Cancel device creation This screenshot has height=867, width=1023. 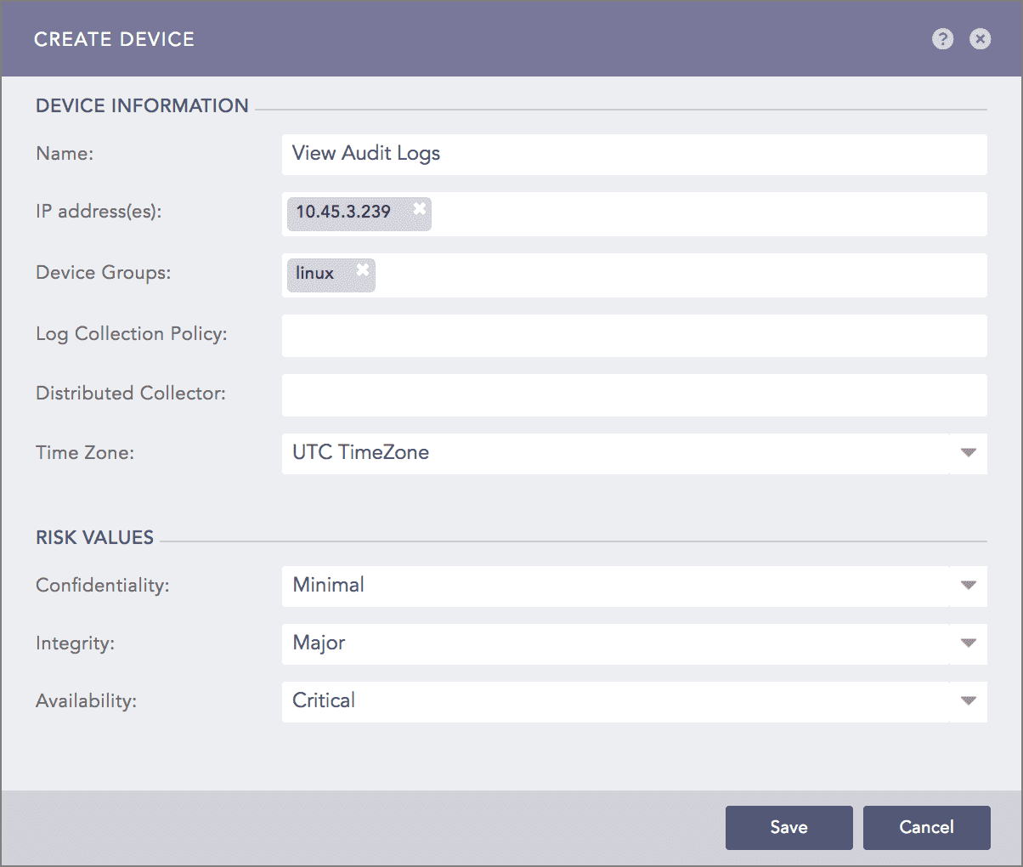click(x=926, y=827)
